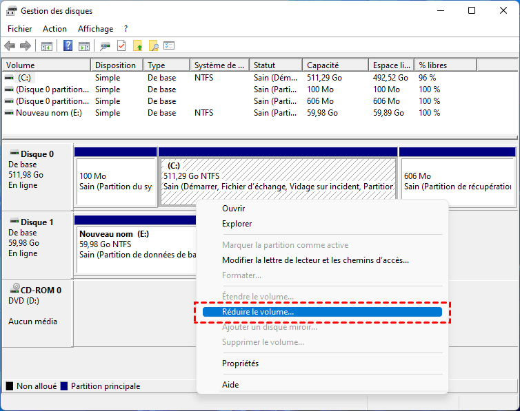Select the 606 Mo recovery partition block
This screenshot has height=411, width=520.
pyautogui.click(x=457, y=181)
